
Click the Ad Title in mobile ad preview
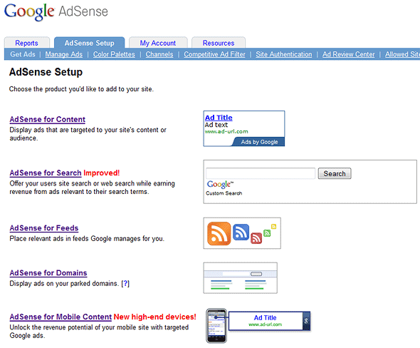[x=265, y=317]
